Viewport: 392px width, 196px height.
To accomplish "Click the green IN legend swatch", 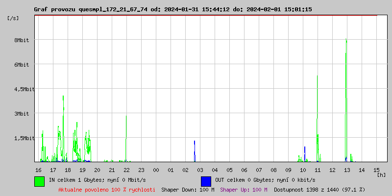I will [39, 181].
